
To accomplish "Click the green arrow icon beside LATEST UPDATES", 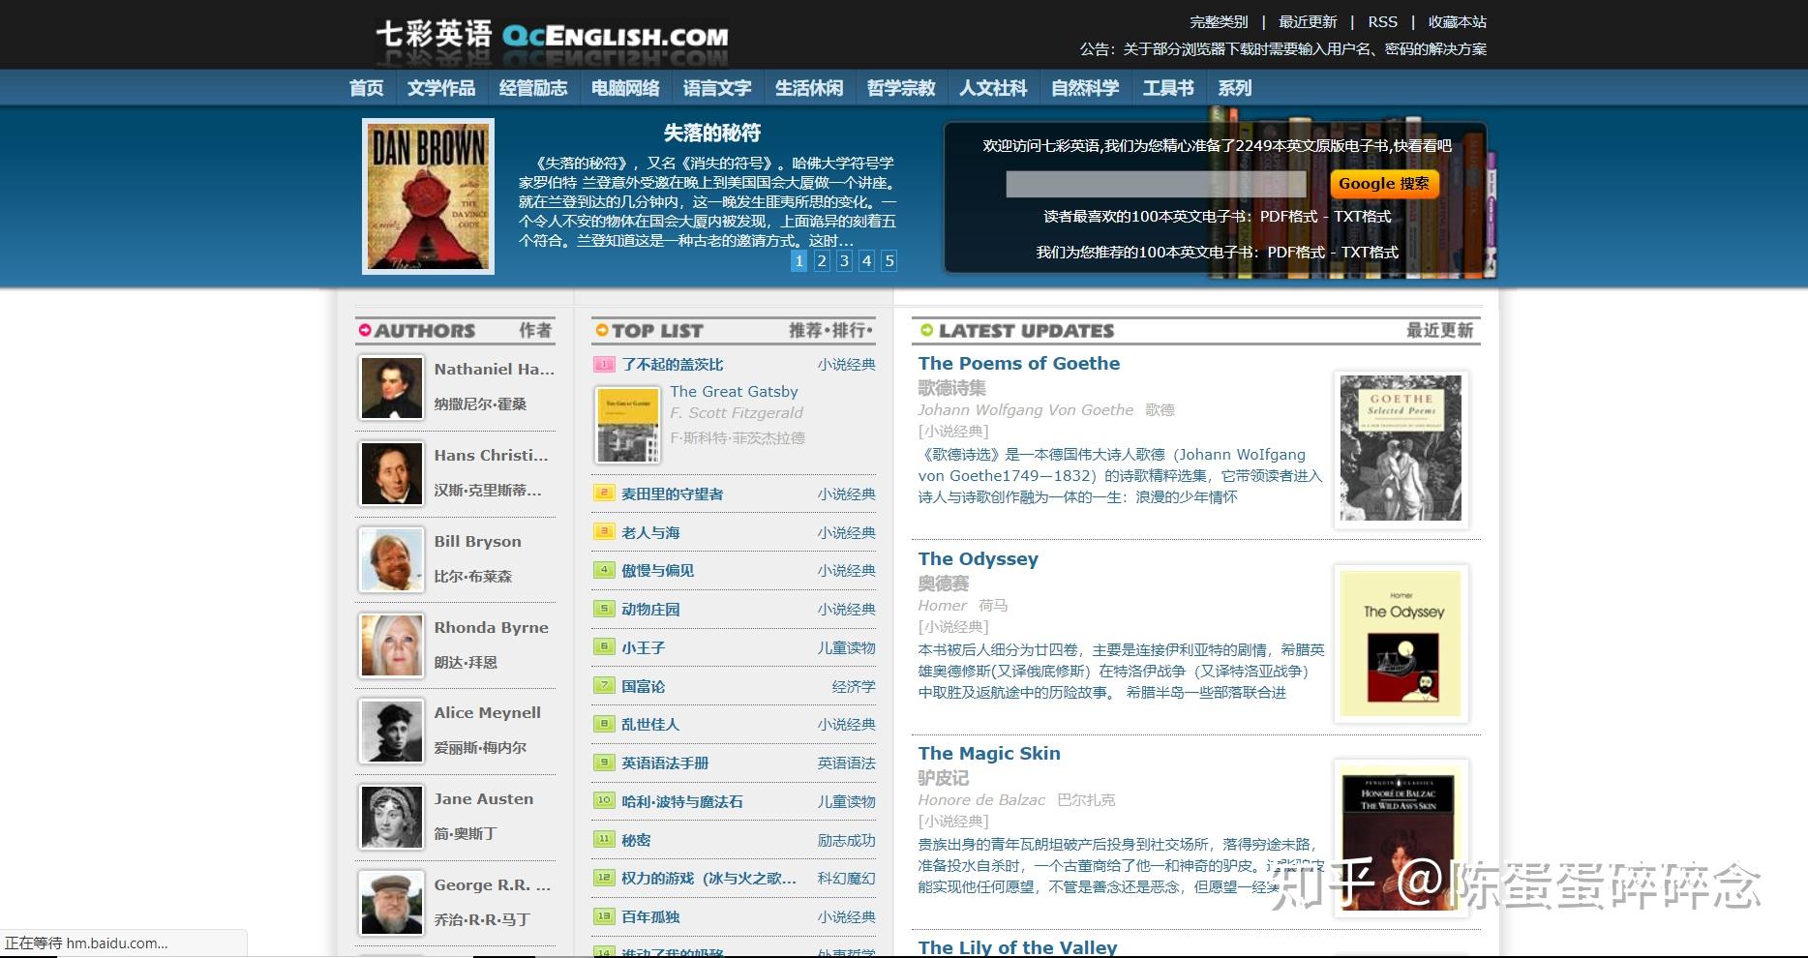I will [928, 330].
